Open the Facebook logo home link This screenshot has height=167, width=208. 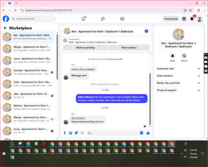pos(6,19)
